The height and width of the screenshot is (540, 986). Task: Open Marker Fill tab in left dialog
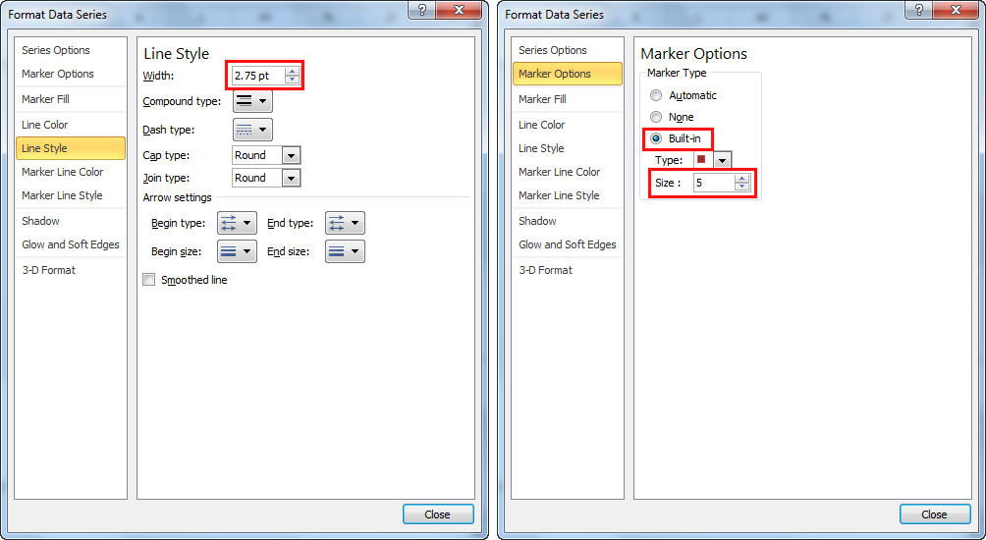tap(45, 99)
